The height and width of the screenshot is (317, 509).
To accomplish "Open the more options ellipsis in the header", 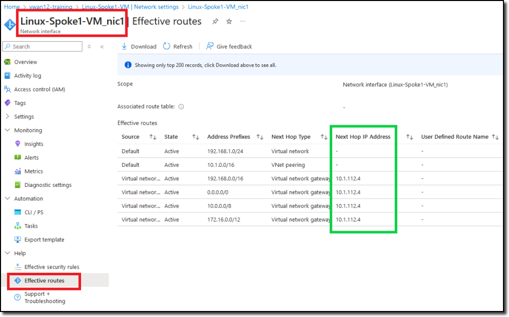I will (x=243, y=22).
